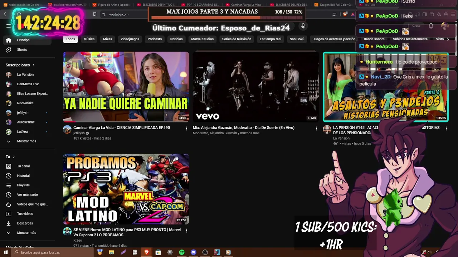The image size is (458, 257).
Task: Switch to Figura de Anime japonés browser tab
Action: (x=111, y=5)
